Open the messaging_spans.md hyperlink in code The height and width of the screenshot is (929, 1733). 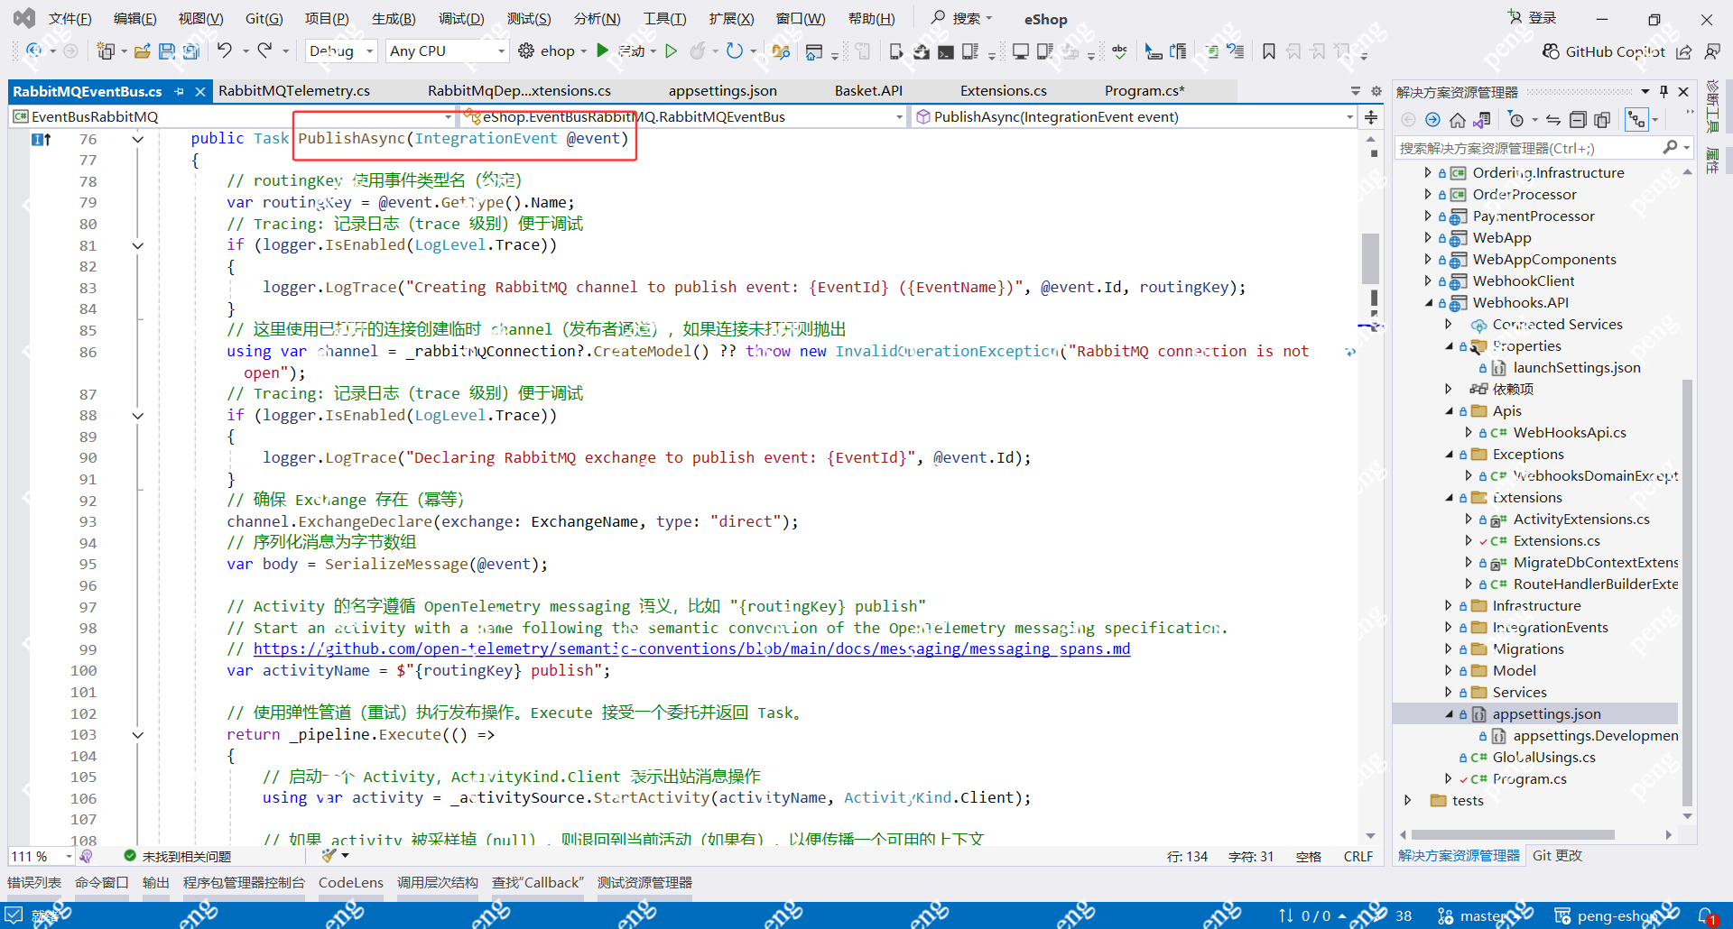[691, 648]
